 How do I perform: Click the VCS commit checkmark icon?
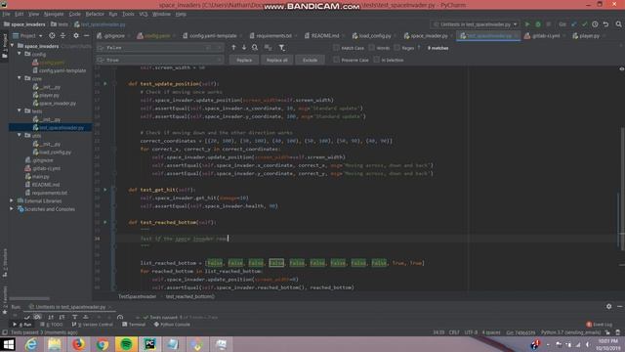(x=584, y=24)
